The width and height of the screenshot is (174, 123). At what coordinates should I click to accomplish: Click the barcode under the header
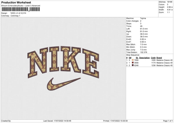[21, 9]
